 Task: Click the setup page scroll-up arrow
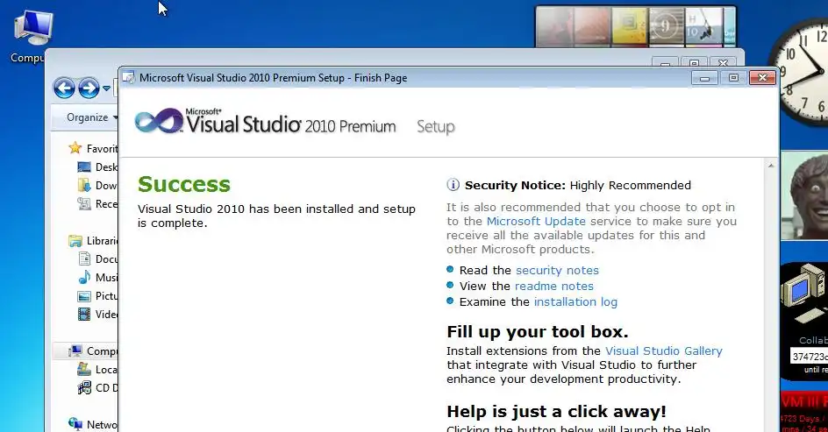click(x=771, y=166)
